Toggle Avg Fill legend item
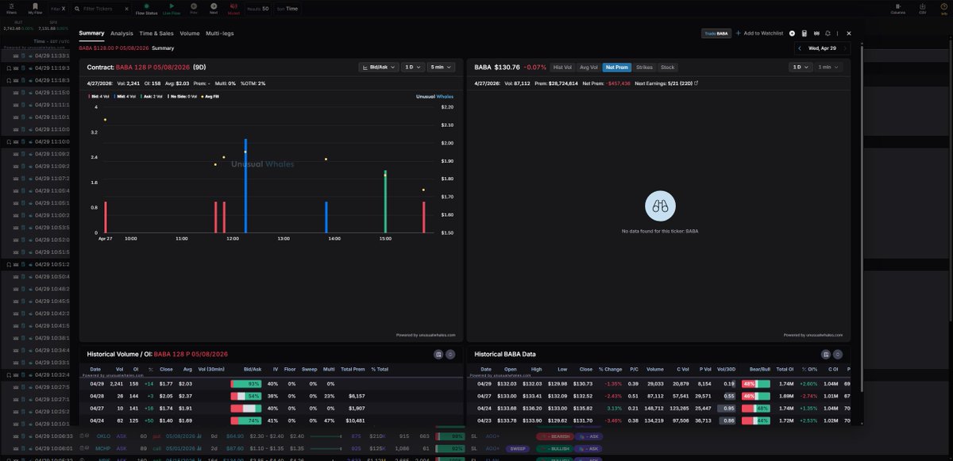This screenshot has height=461, width=953. tap(210, 96)
